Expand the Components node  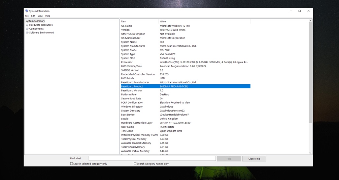pos(27,29)
